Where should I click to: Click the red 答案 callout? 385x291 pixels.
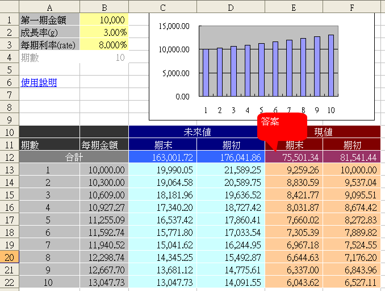(x=282, y=126)
